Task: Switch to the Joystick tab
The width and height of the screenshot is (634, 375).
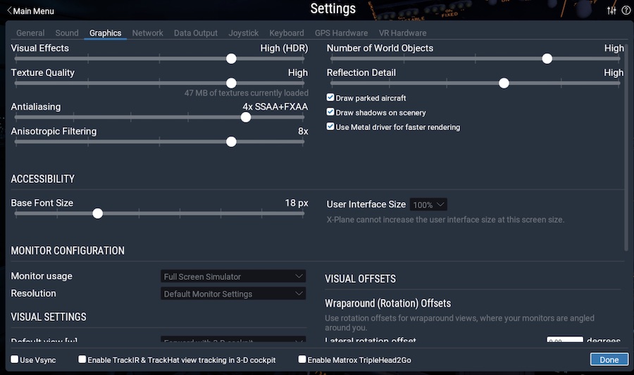Action: click(243, 33)
